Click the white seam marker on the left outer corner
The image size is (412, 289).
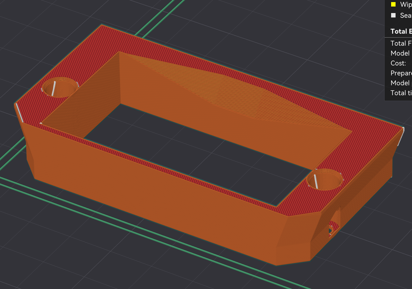pyautogui.click(x=20, y=113)
